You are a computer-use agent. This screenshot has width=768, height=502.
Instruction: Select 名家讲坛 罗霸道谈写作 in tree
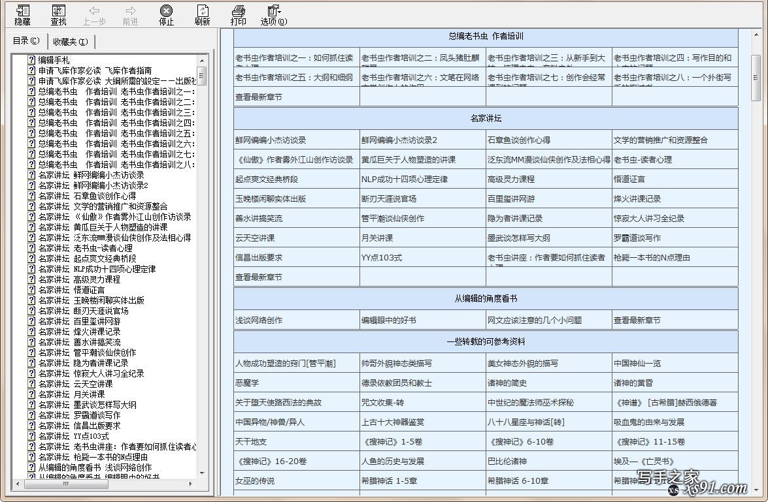79,415
